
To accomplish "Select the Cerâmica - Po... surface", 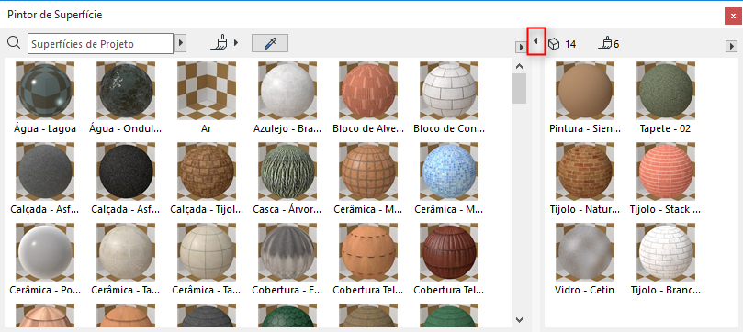I will point(44,260).
